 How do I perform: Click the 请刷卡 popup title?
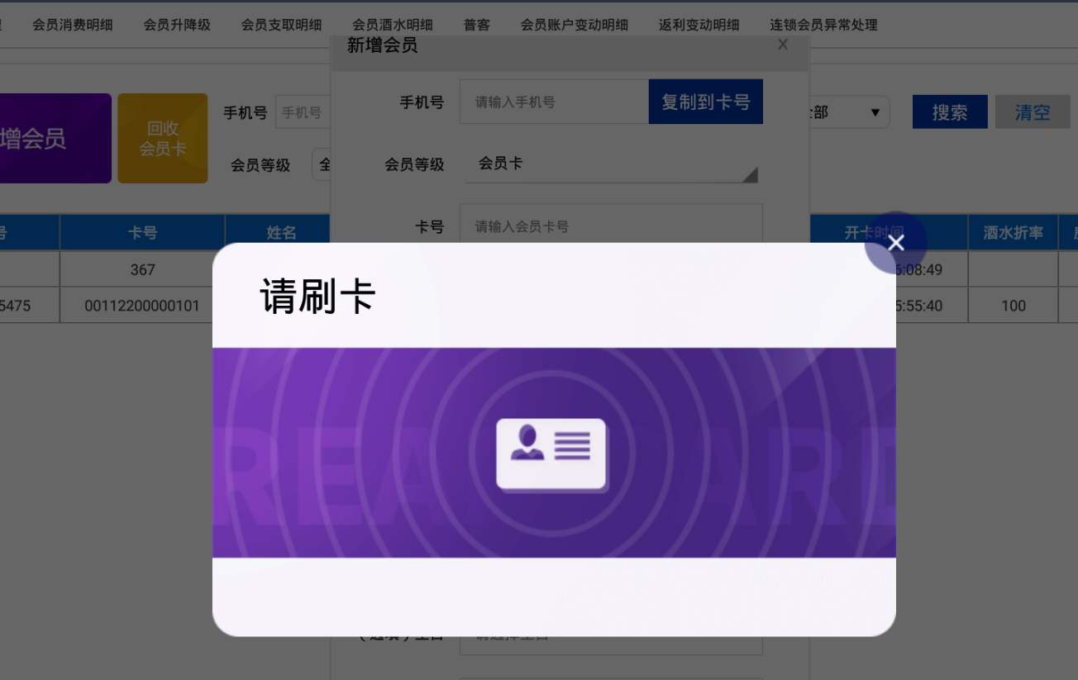click(318, 296)
